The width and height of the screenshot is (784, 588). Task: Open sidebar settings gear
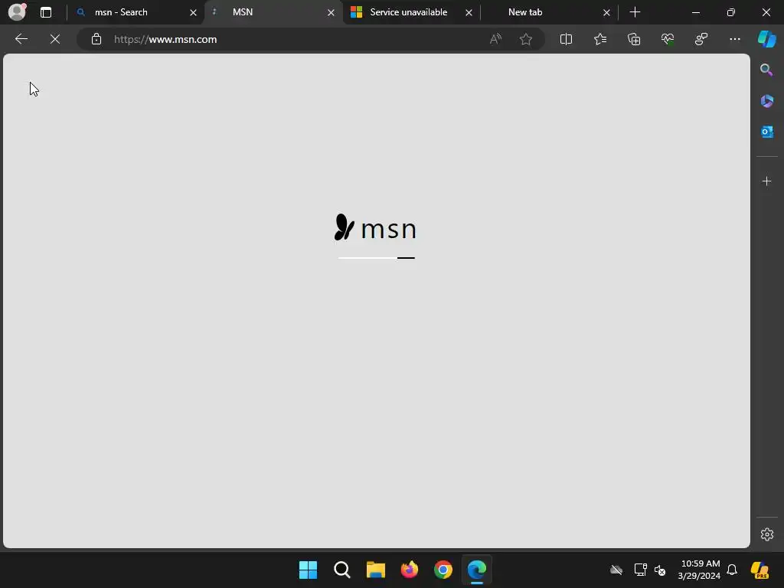767,534
